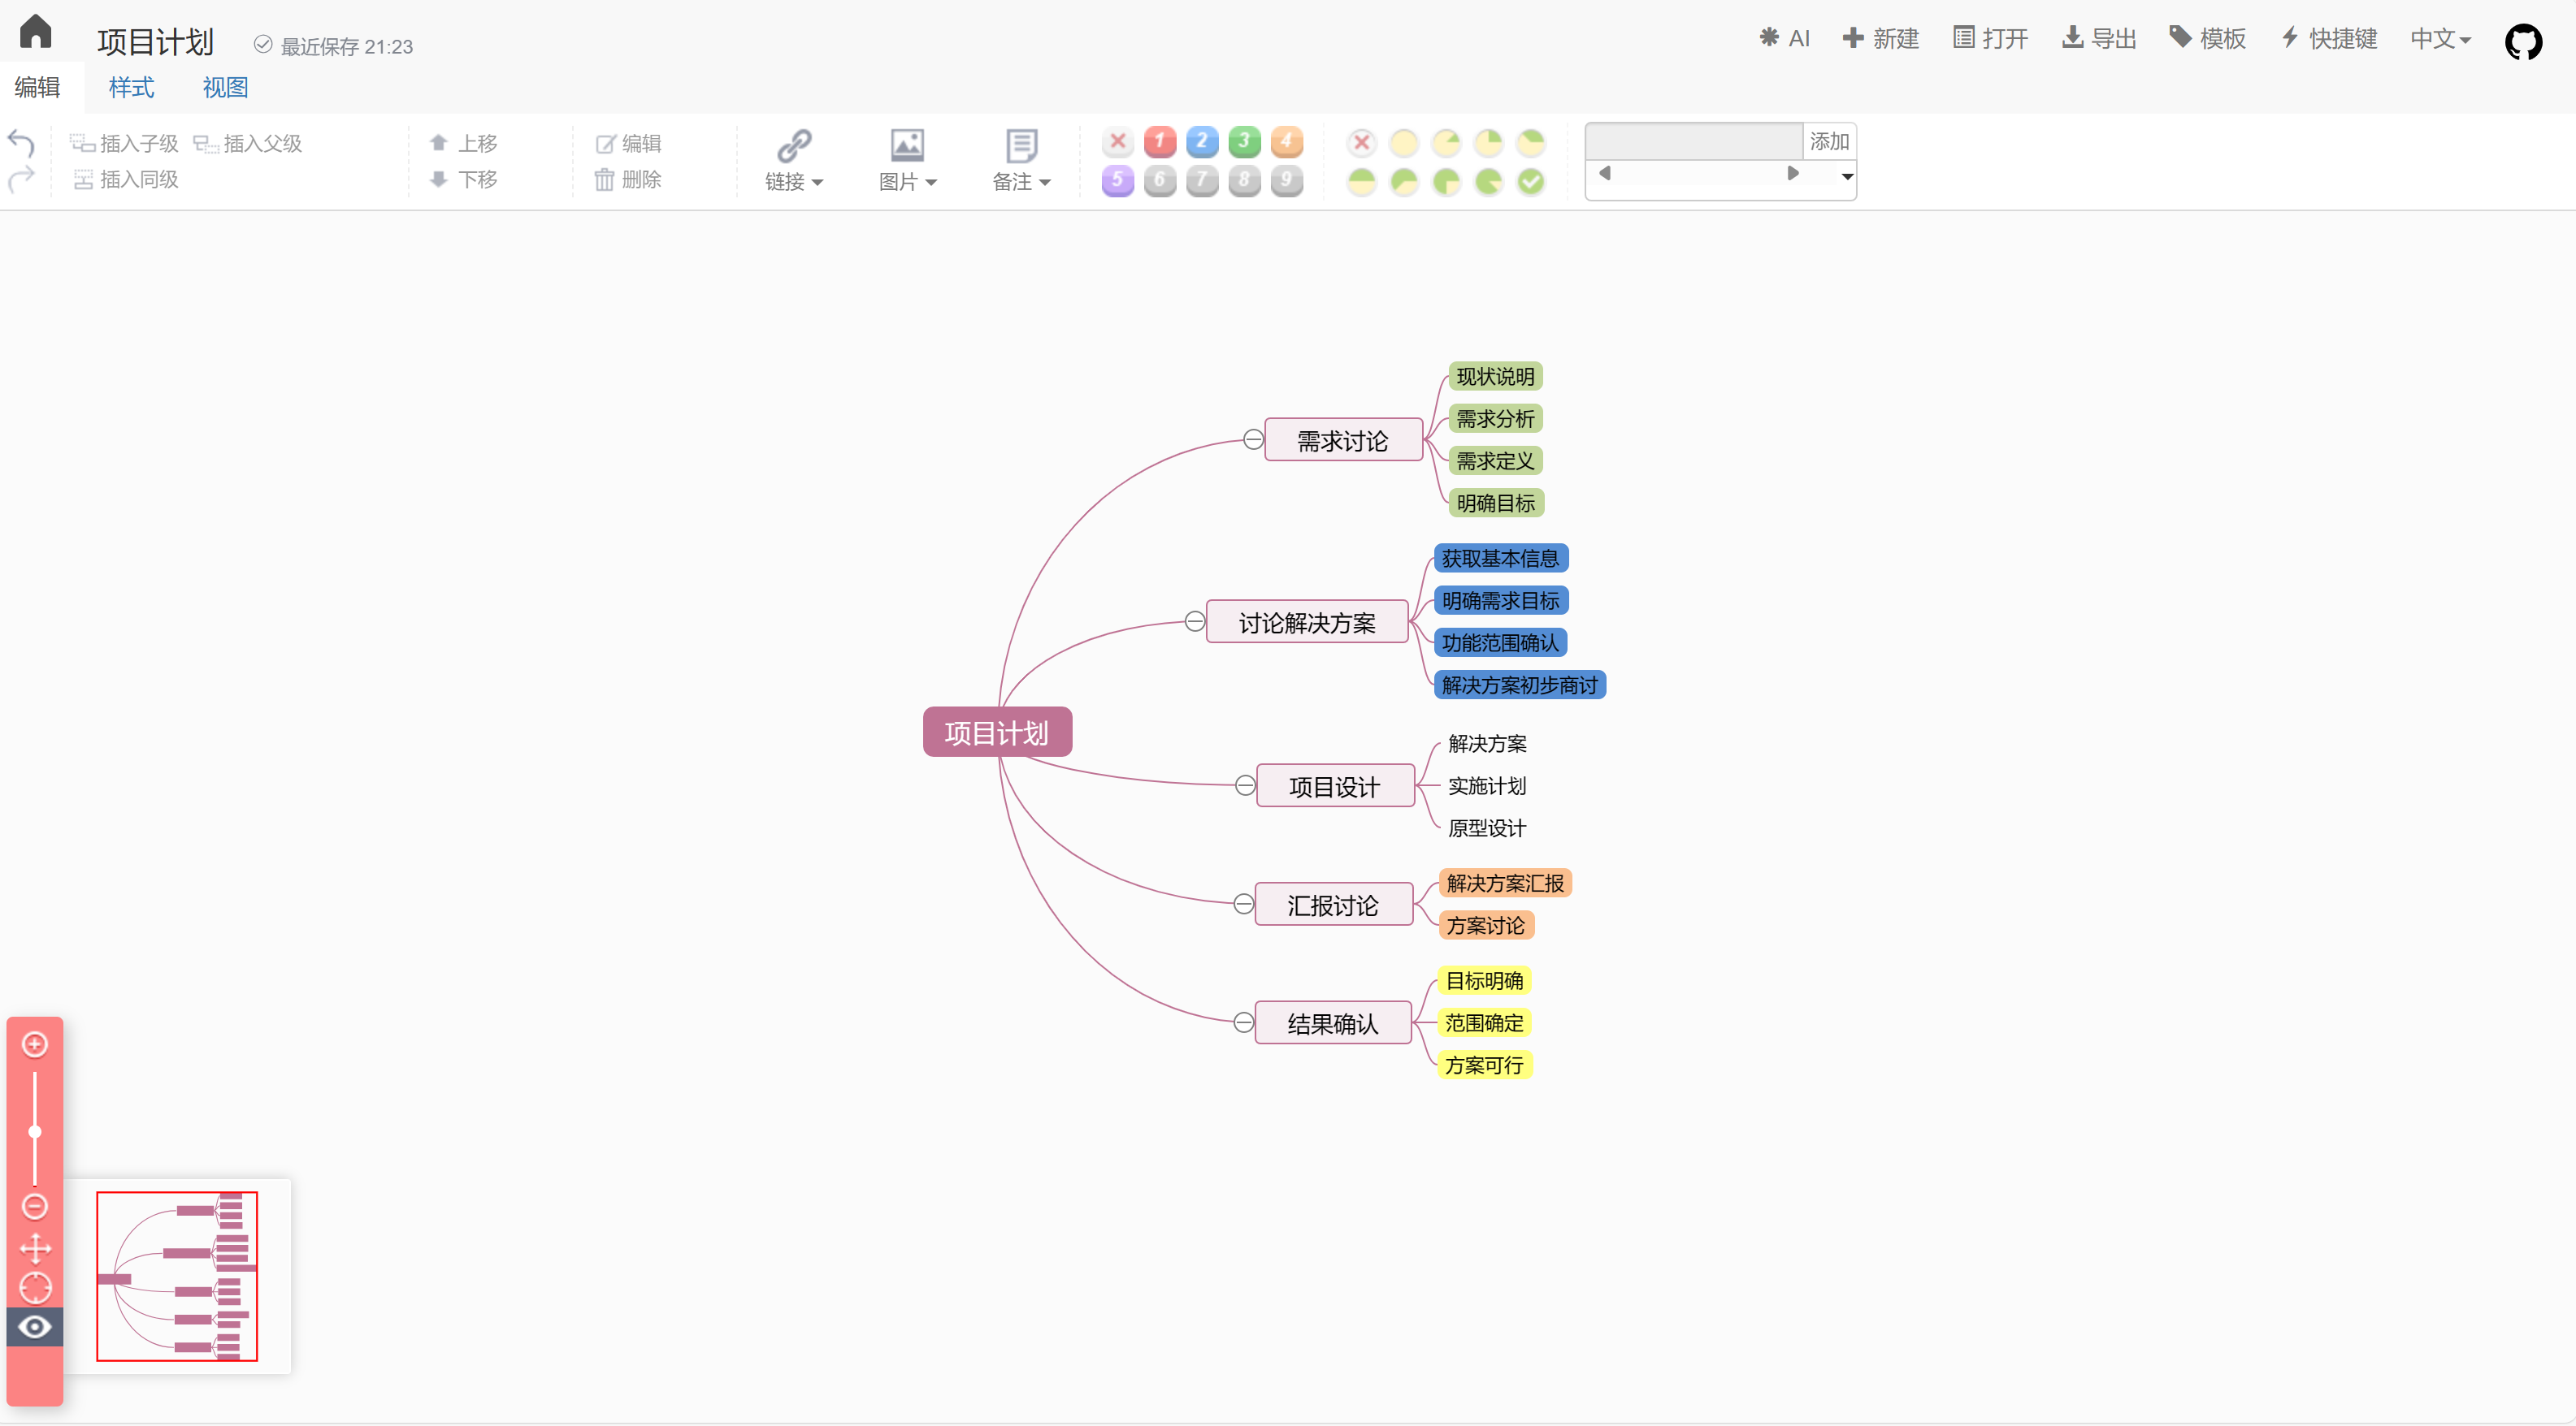
Task: Apply the priority number 3 badge icon
Action: (1244, 142)
